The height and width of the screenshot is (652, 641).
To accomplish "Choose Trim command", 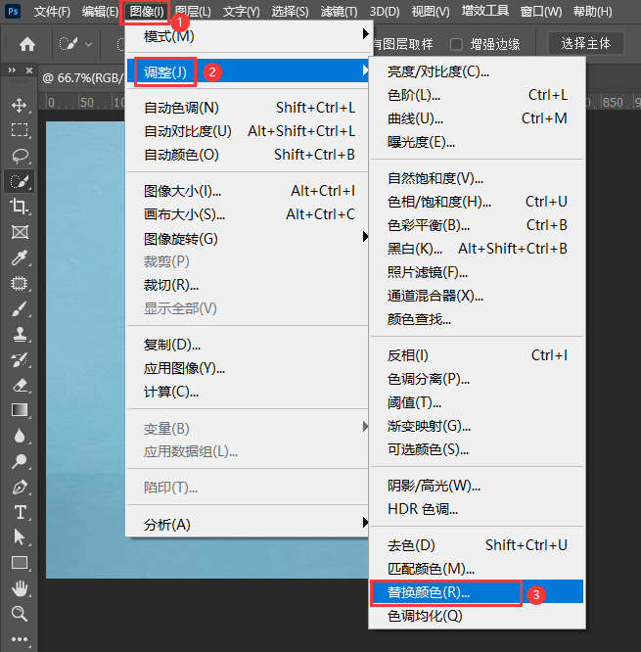I will pyautogui.click(x=249, y=285).
